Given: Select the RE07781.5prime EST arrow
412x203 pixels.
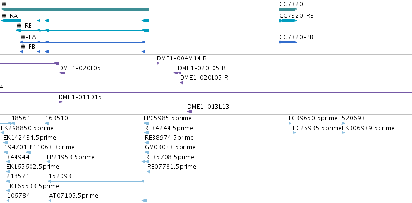Looking at the screenshot, I should [148, 172].
